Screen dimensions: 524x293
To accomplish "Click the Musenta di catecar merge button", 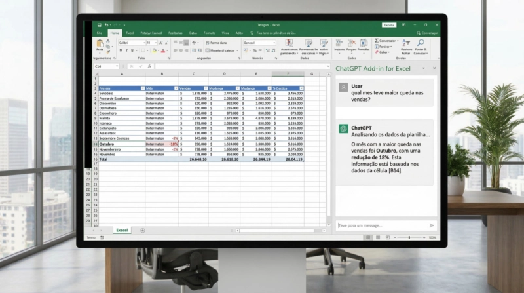I will pos(222,50).
